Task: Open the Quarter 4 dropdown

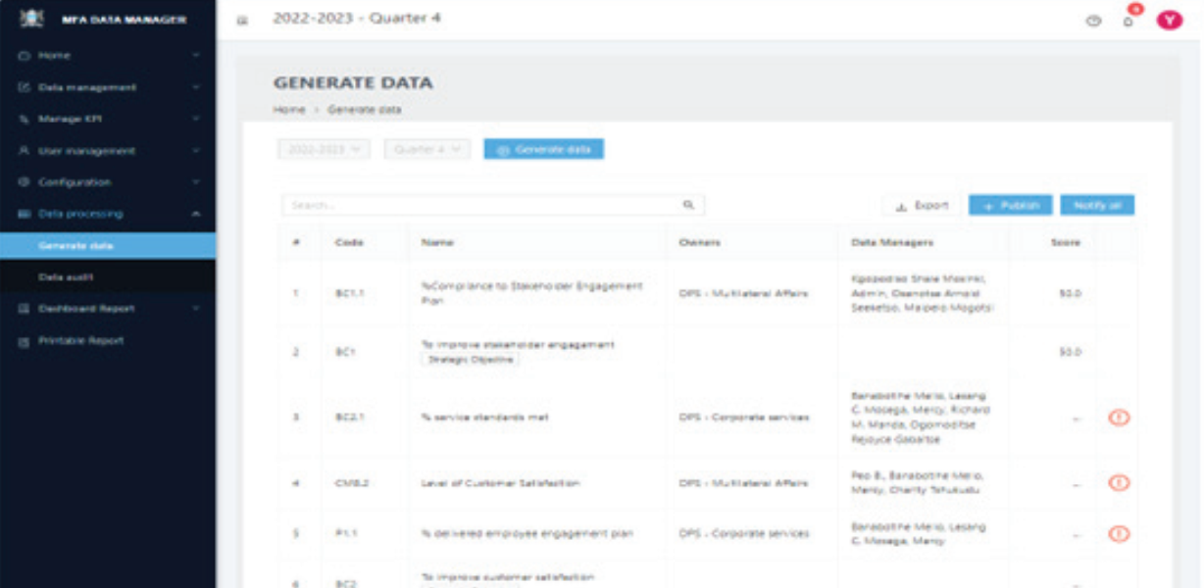Action: pos(427,149)
